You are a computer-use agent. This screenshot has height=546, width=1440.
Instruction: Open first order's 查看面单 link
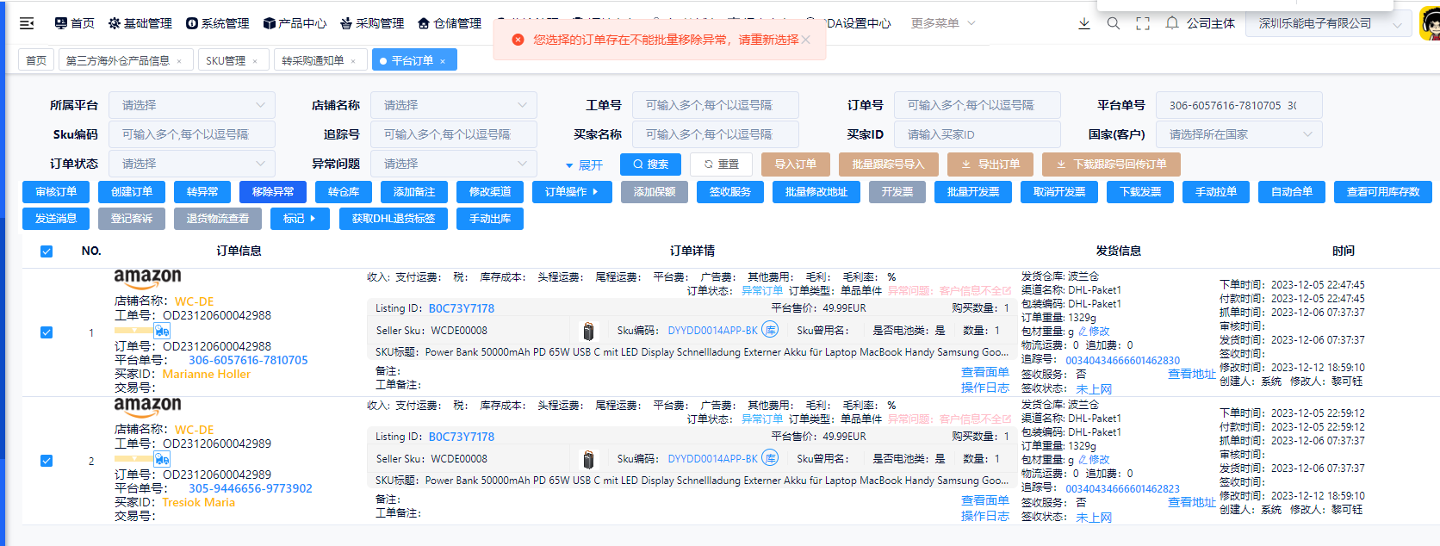tap(985, 372)
